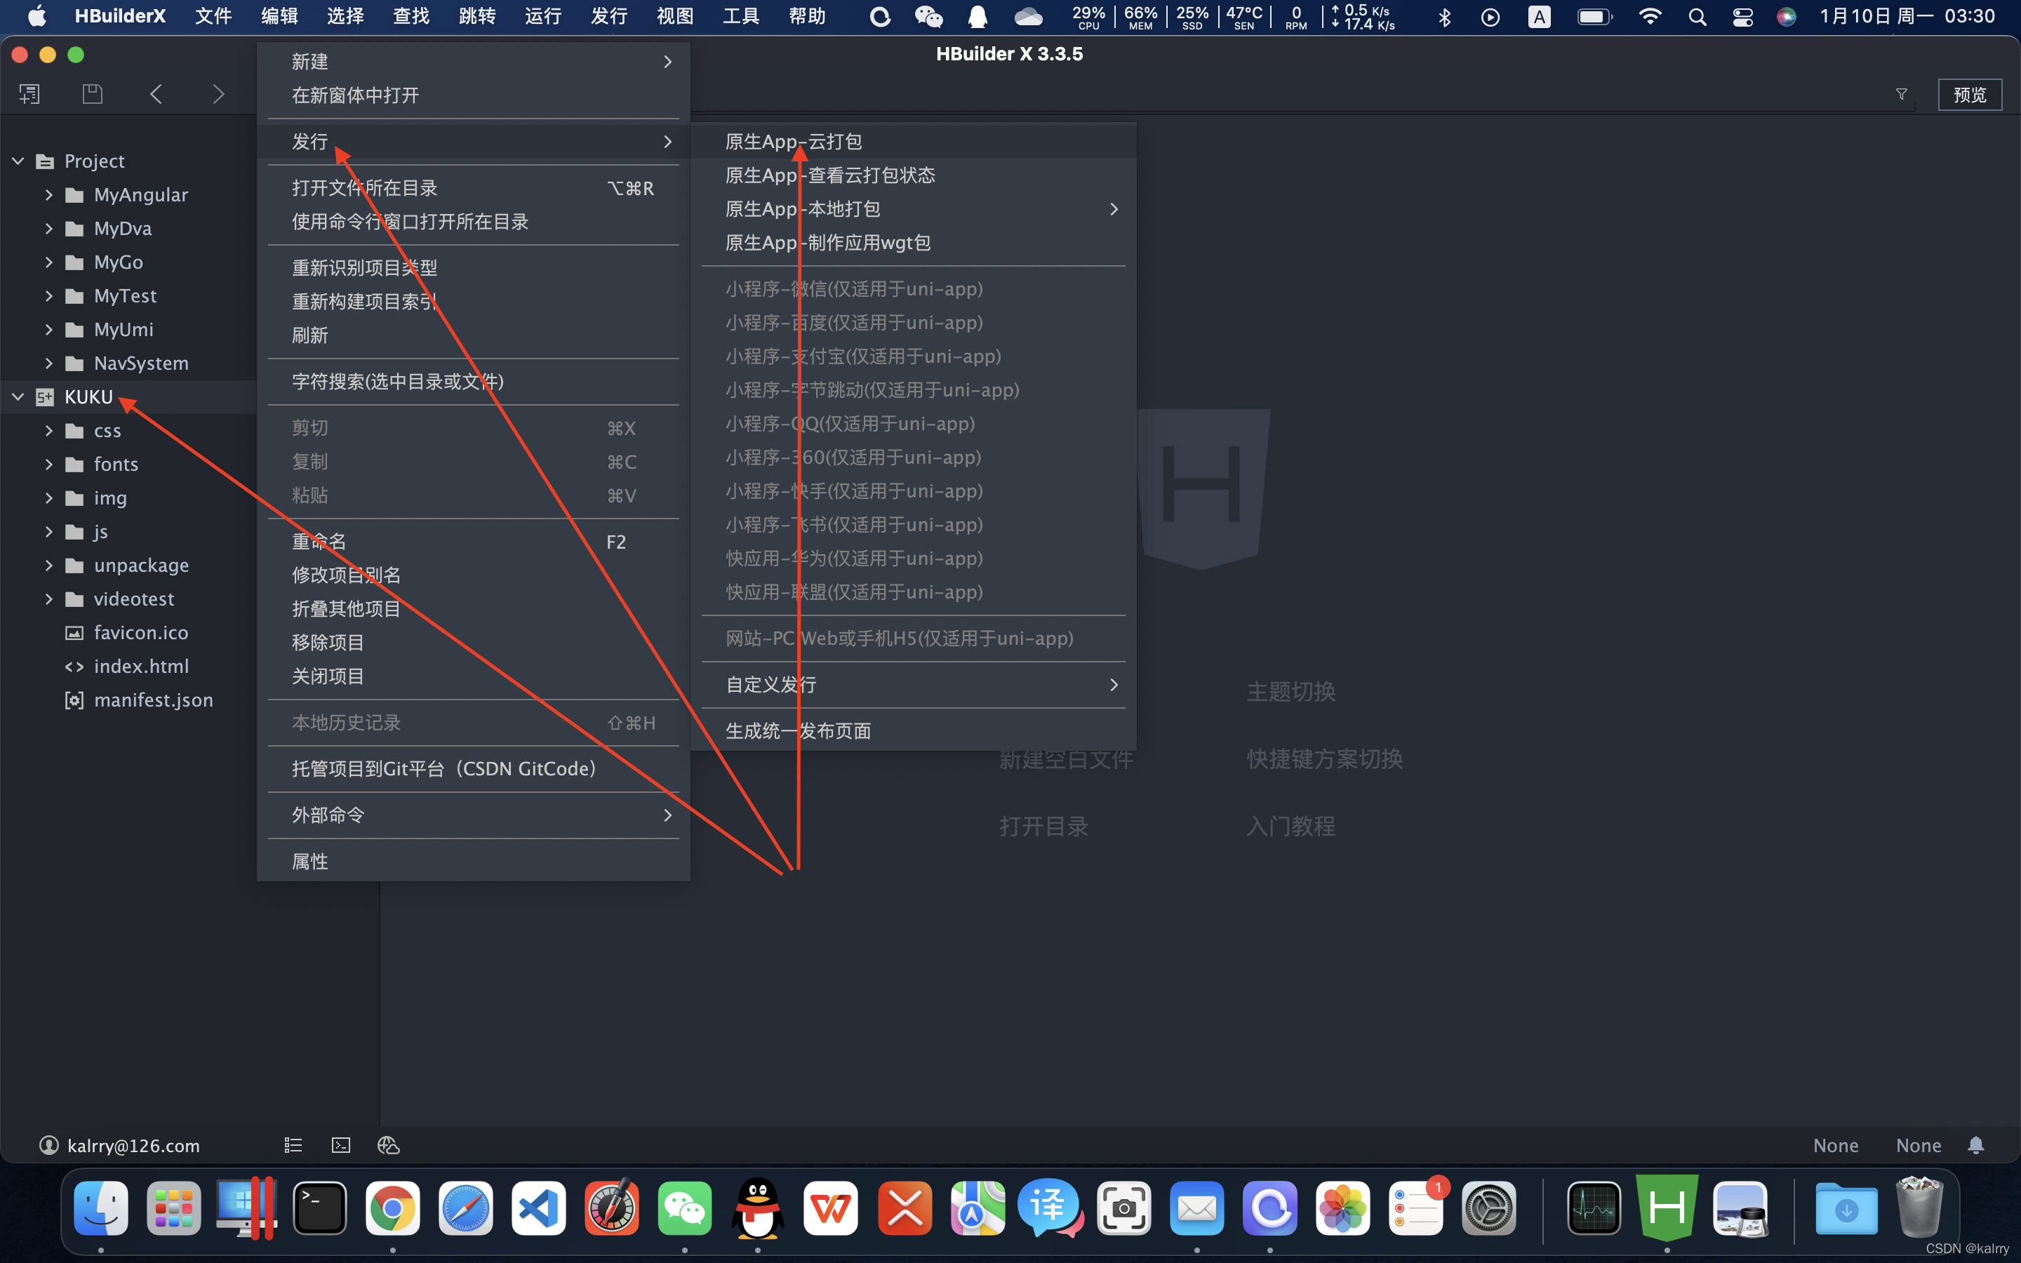
Task: Choose 字符搜索(选中目录或文件)
Action: [x=474, y=382]
